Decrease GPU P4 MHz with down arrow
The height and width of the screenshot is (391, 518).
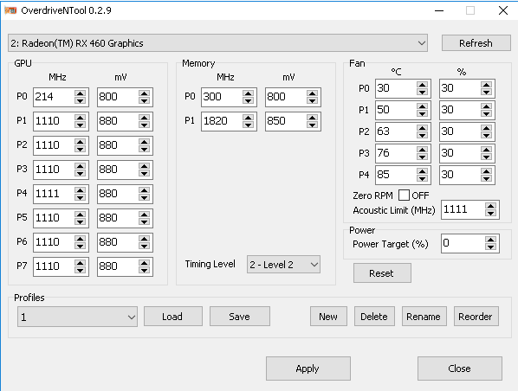point(80,197)
